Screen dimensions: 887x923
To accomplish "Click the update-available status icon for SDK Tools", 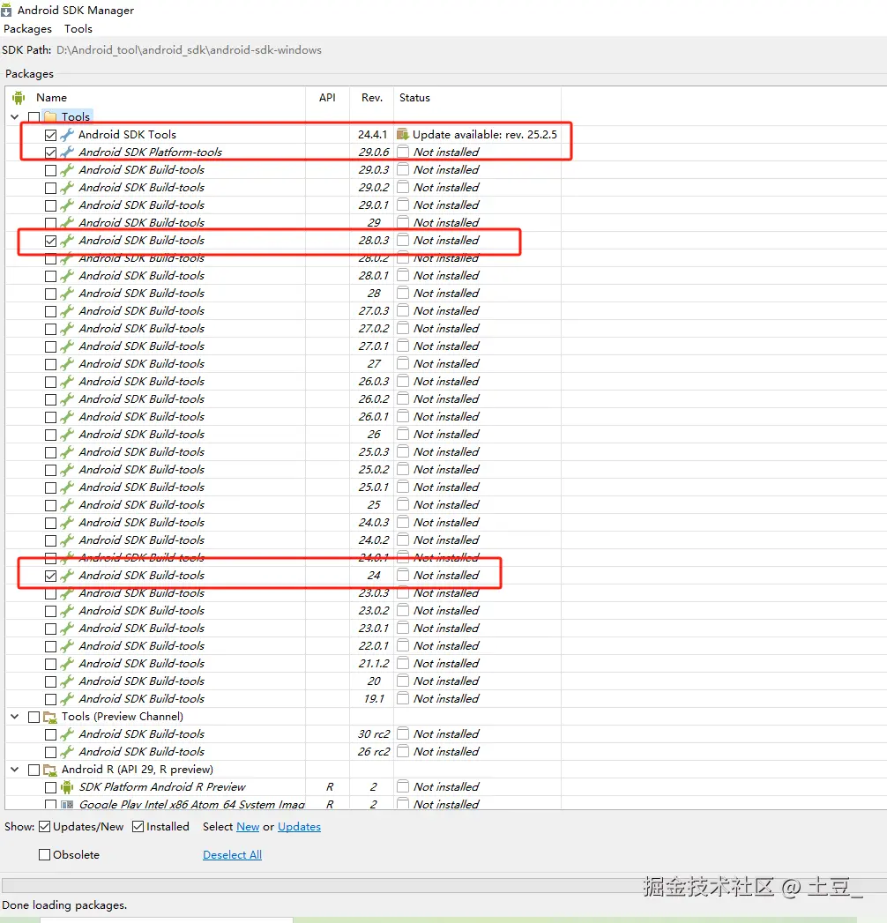I will coord(403,134).
